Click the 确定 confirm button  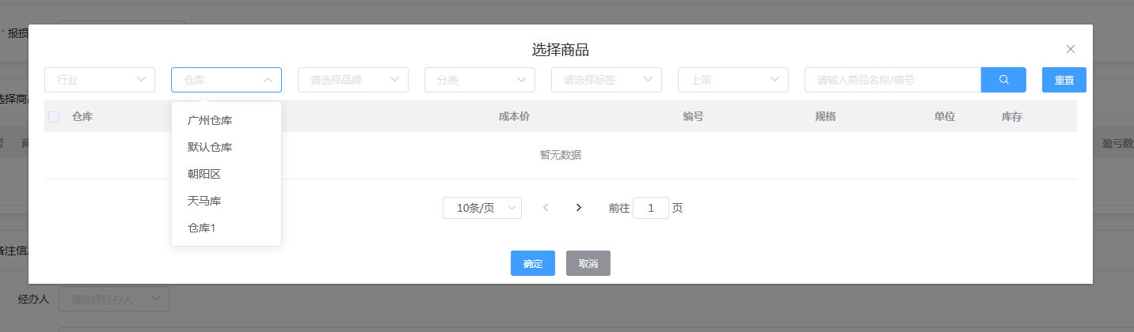pos(533,263)
